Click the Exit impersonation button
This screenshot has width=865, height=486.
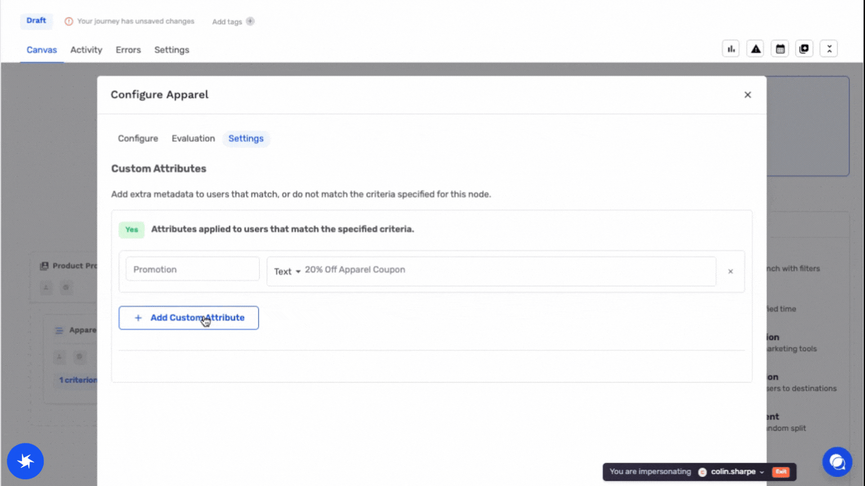point(781,472)
